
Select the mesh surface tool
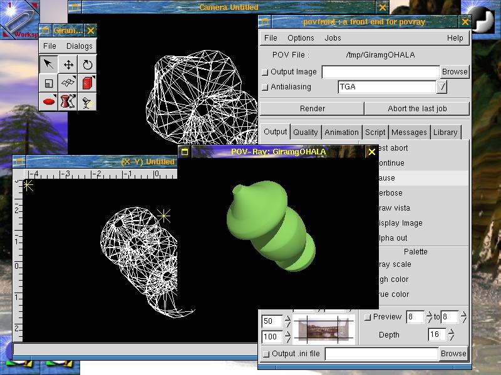[68, 83]
